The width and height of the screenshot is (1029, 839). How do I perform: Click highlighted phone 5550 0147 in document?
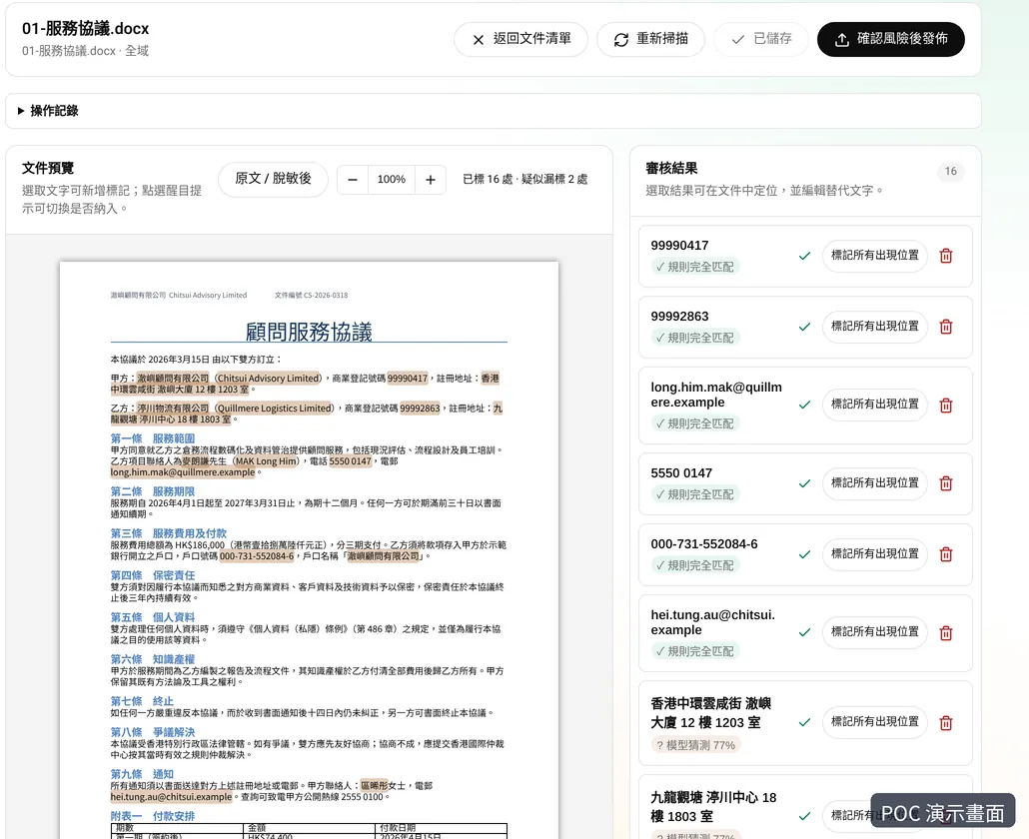351,461
